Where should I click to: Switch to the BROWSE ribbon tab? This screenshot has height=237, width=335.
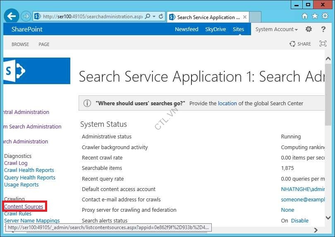pos(20,44)
